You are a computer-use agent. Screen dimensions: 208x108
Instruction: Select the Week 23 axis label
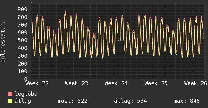[x=76, y=83]
